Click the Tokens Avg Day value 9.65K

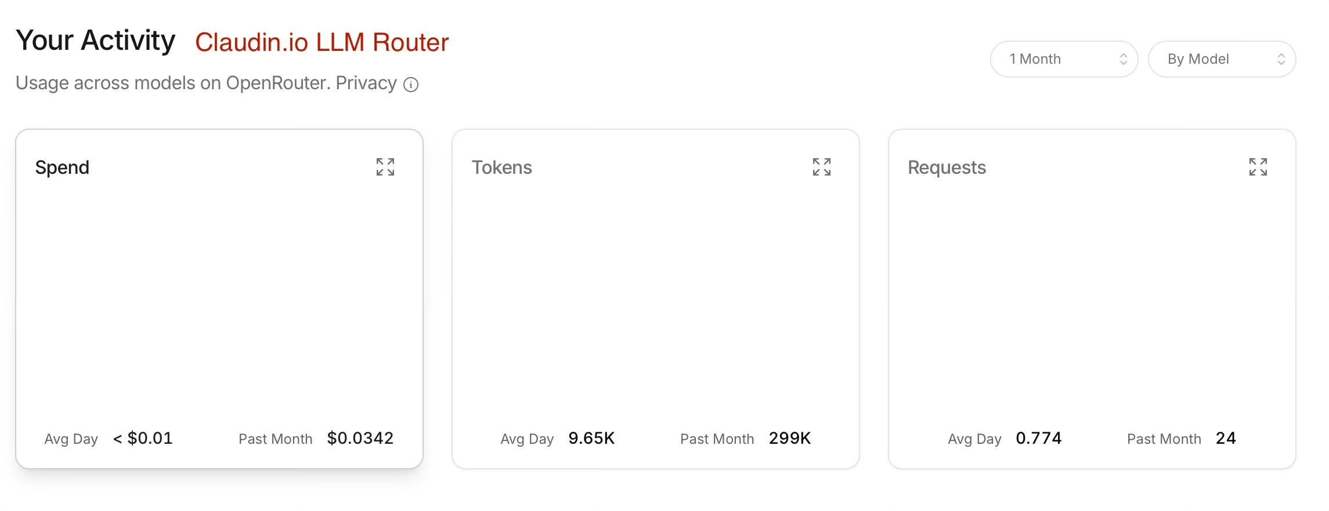pyautogui.click(x=591, y=438)
